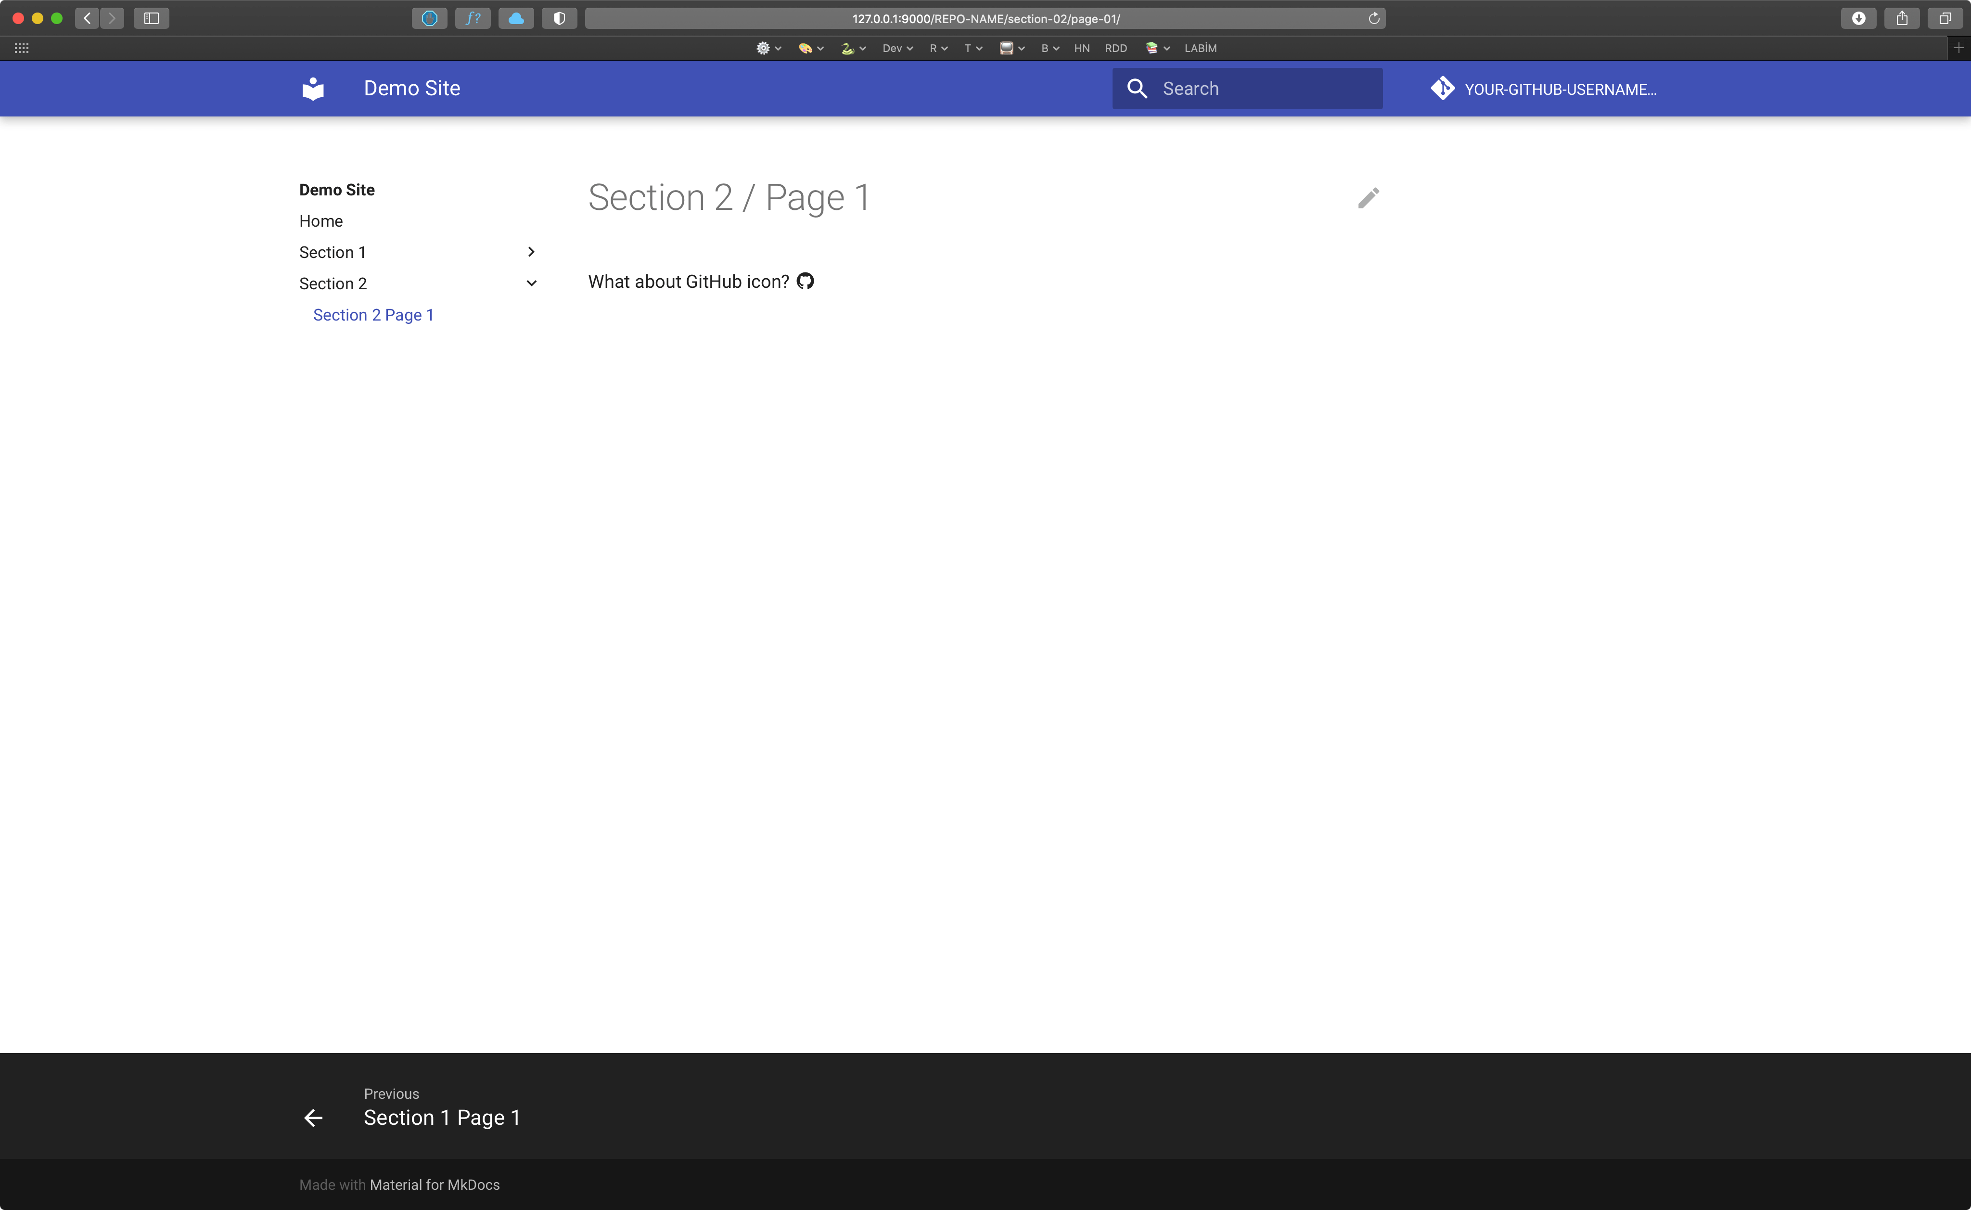Click the Section 2 / Page 1 heading
Screen dimensions: 1971x1210
[728, 198]
